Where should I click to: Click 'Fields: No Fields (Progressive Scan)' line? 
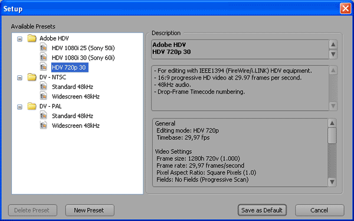(x=202, y=180)
